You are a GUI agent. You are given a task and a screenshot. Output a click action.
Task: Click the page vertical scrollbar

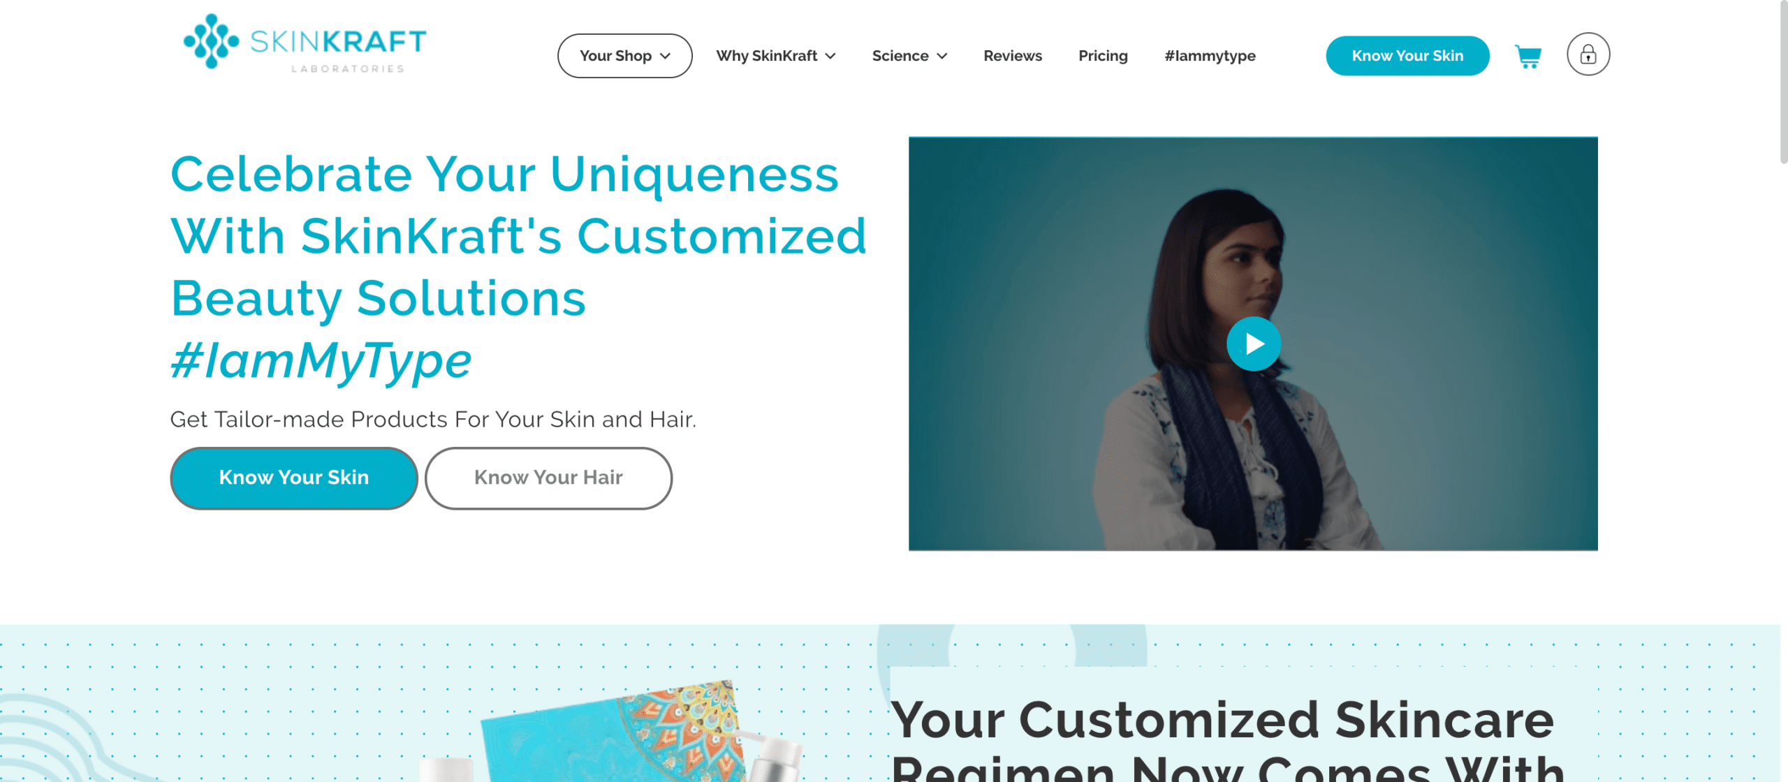pos(1783,82)
